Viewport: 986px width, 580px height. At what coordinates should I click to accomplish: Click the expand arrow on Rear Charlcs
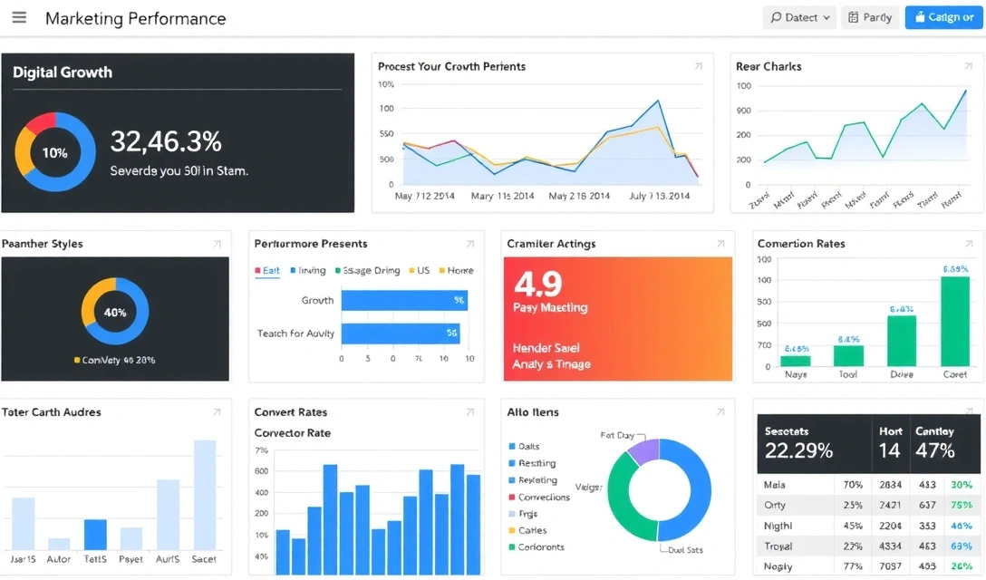click(966, 66)
